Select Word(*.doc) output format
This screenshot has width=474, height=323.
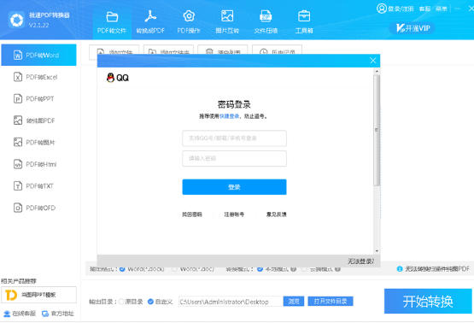click(194, 268)
